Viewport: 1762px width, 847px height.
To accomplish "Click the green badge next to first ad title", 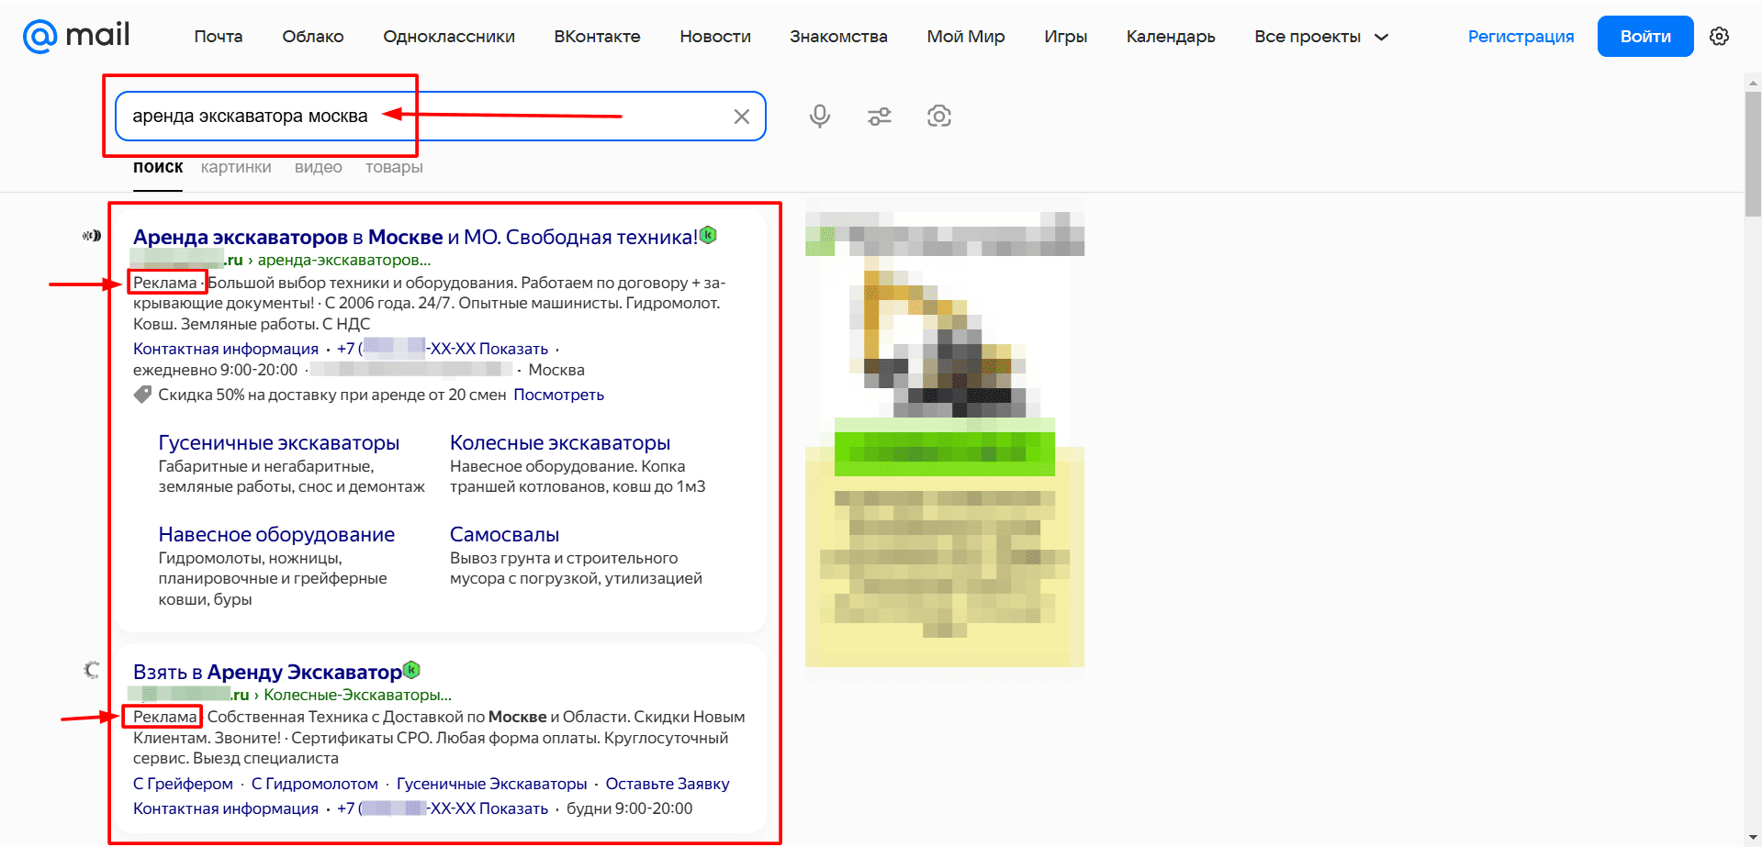I will tap(708, 235).
